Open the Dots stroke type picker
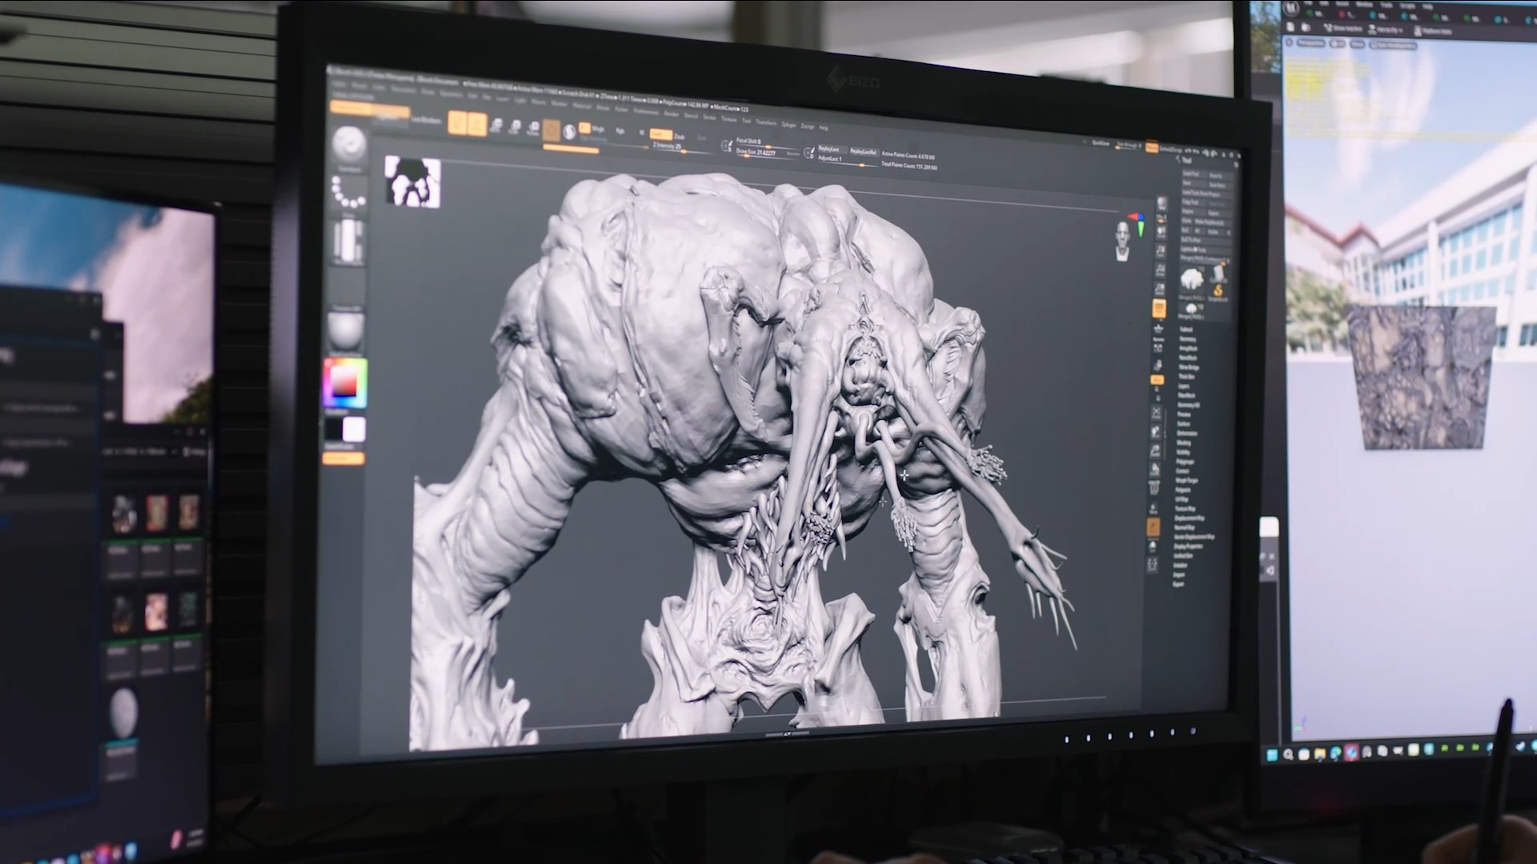This screenshot has width=1537, height=864. [349, 193]
